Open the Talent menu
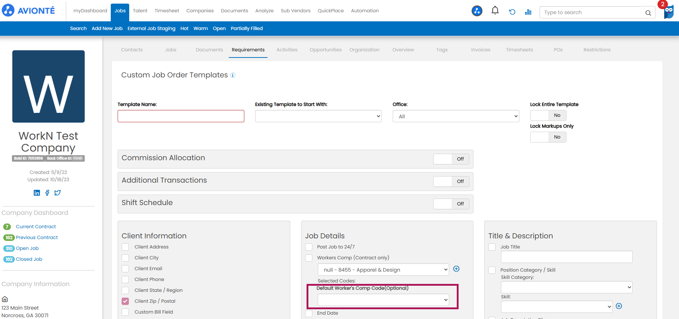Screen dimensions: 679x319 click(140, 11)
